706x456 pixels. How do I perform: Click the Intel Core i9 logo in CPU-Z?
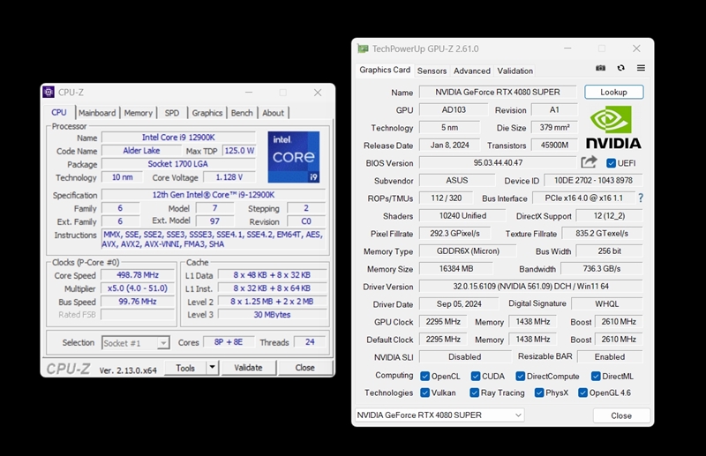tap(294, 157)
